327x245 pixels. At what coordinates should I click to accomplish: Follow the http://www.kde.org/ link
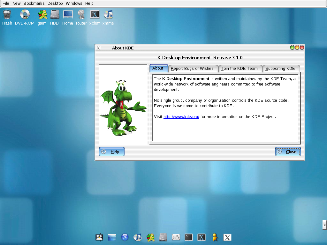click(x=181, y=117)
